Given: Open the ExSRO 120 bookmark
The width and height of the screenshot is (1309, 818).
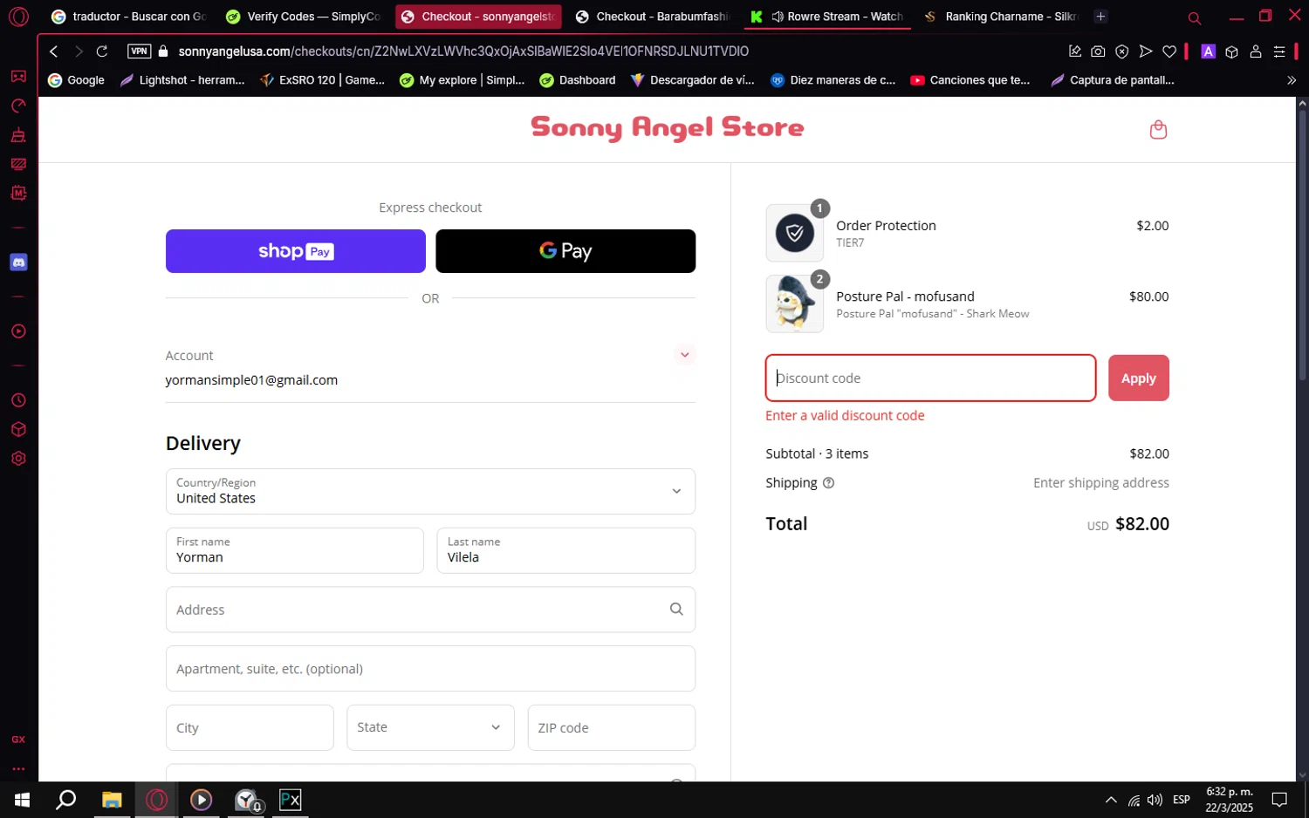Looking at the screenshot, I should (x=323, y=80).
